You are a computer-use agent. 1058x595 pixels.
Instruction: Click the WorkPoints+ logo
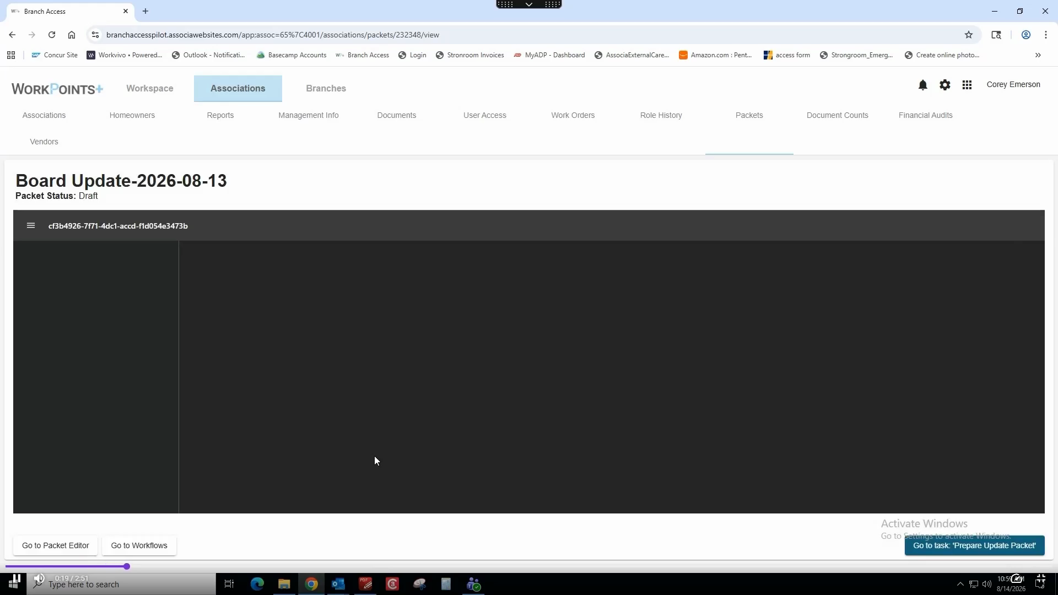[57, 89]
